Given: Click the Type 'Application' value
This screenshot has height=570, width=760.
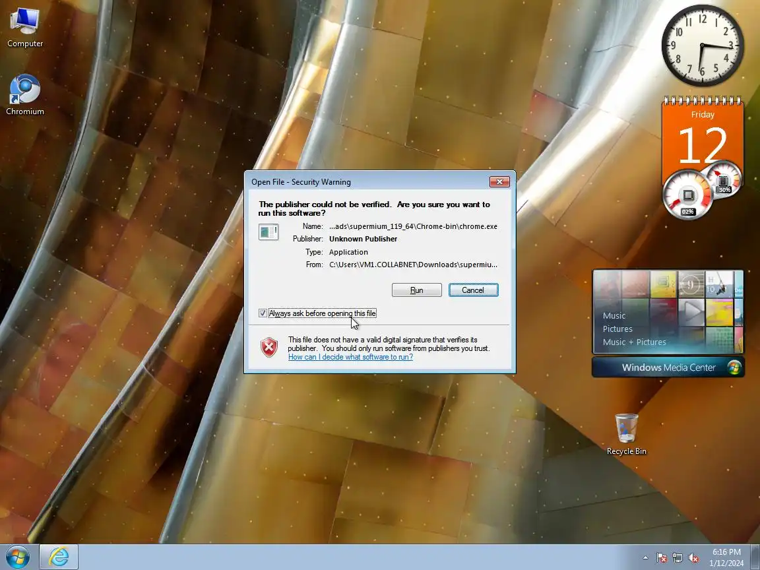Looking at the screenshot, I should point(348,252).
